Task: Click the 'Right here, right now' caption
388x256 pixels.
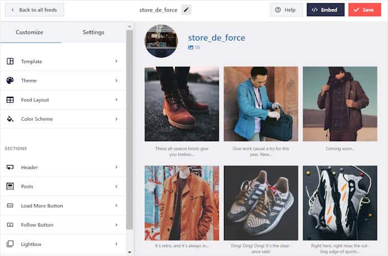Action: (x=340, y=249)
